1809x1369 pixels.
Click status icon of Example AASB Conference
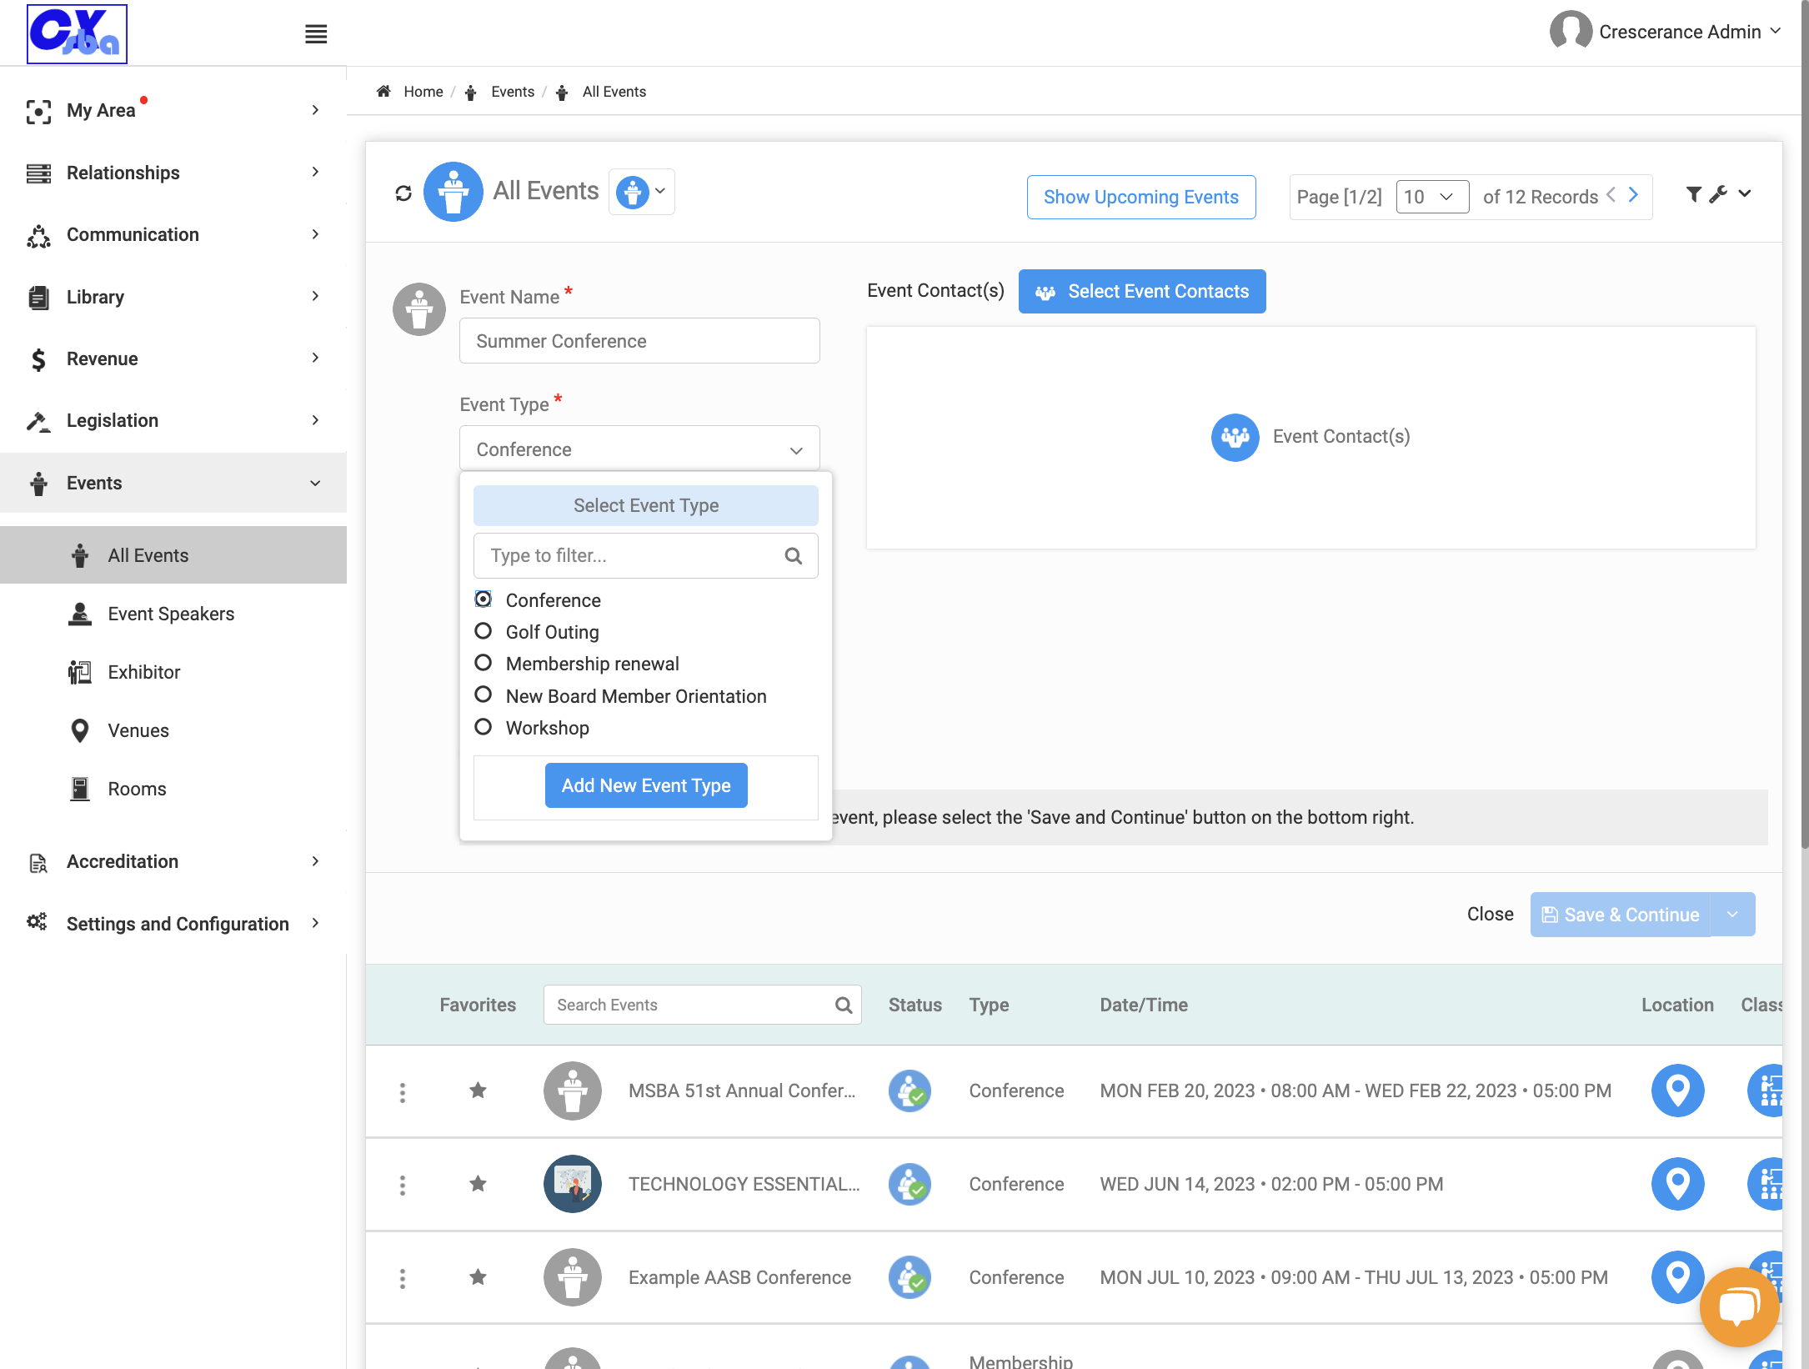tap(910, 1277)
